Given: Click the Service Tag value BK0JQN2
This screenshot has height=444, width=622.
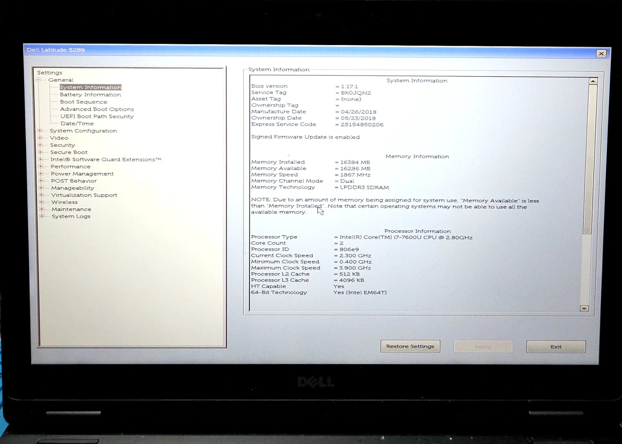Looking at the screenshot, I should pos(356,93).
